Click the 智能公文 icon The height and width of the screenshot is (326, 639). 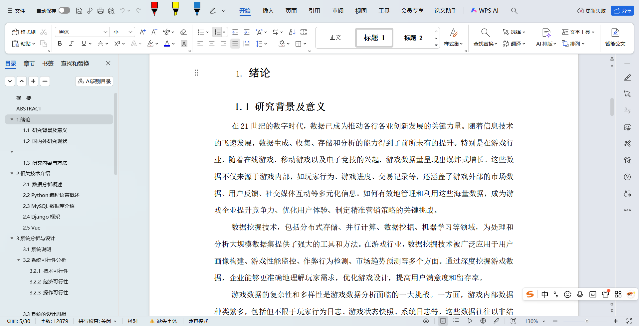pos(615,37)
